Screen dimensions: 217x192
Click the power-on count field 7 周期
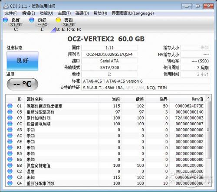tap(195, 68)
